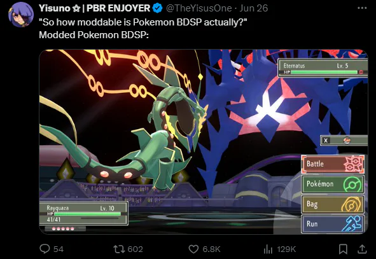
Task: Open the @TheYisusOne handle link
Action: (x=198, y=8)
